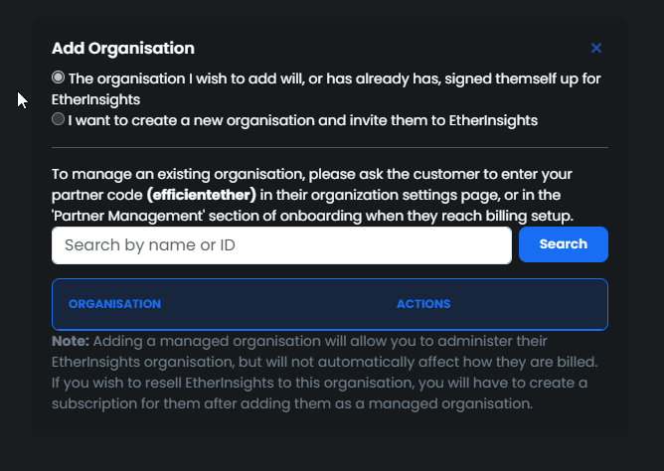The image size is (664, 471).
Task: Click the partner code (efficientether) text
Action: coord(202,195)
